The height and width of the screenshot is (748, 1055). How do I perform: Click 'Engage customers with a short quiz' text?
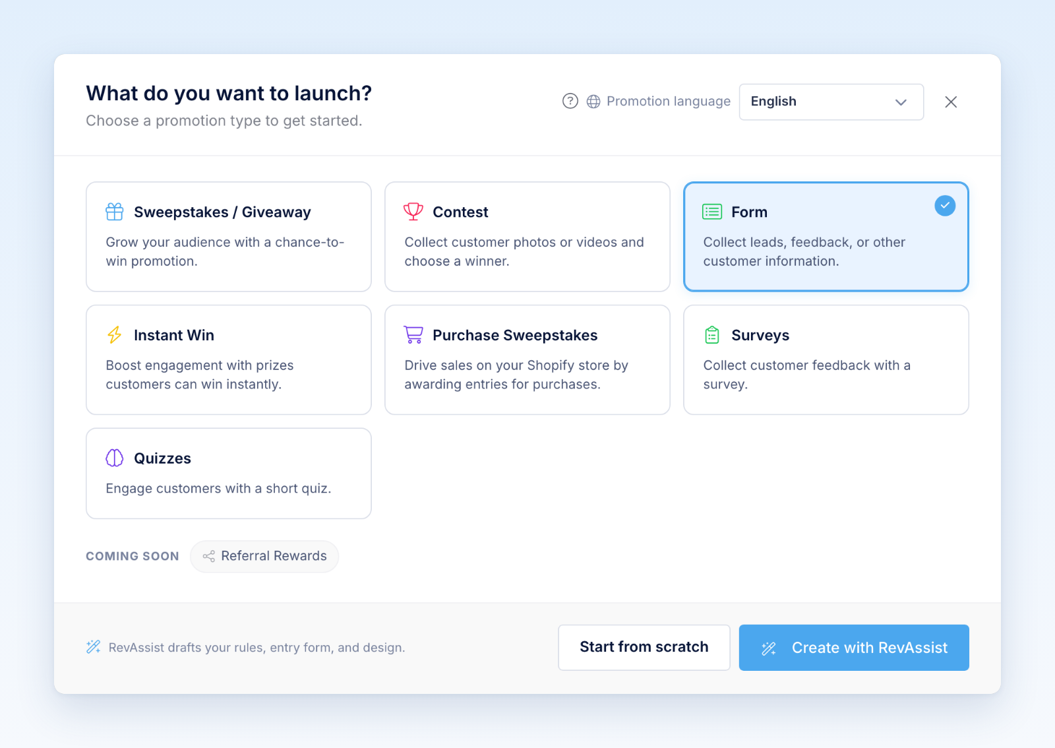[x=218, y=489]
